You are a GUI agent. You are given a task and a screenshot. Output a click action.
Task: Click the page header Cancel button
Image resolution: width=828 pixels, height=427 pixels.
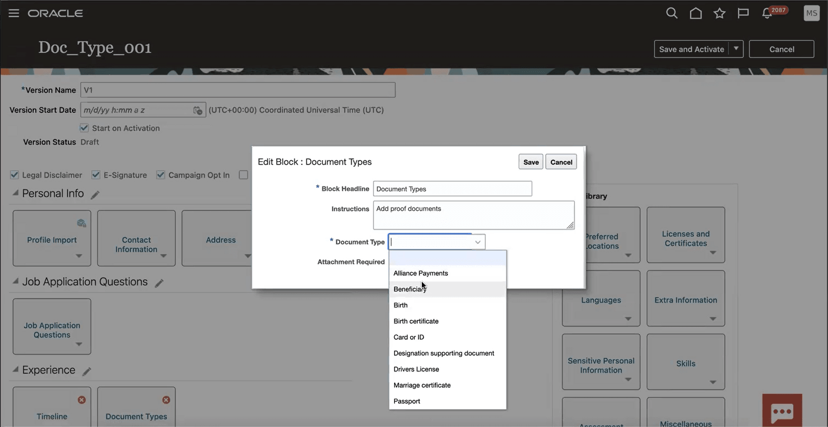pyautogui.click(x=781, y=49)
